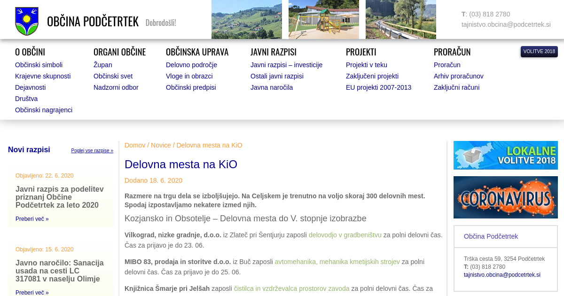564x296 pixels.
Task: Click sidebar email tajnistvo.obcina@podcetrtek.si
Action: tap(502, 275)
